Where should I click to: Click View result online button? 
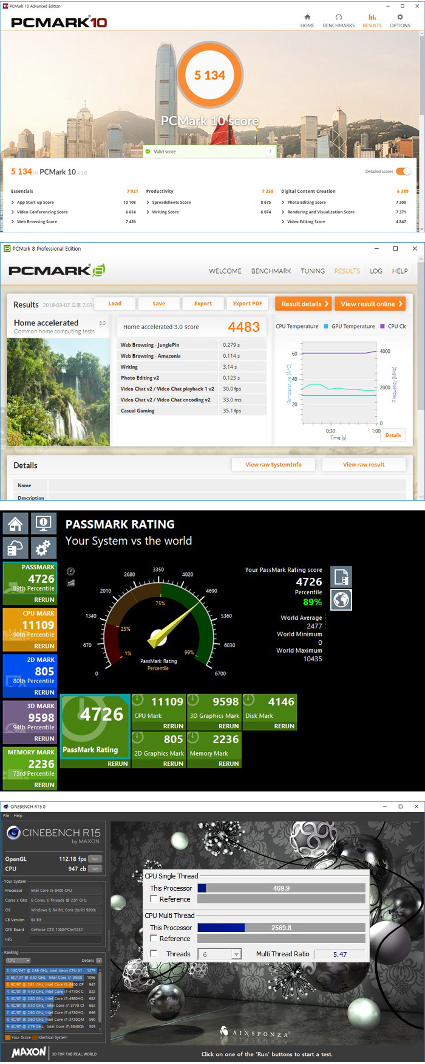click(x=371, y=304)
